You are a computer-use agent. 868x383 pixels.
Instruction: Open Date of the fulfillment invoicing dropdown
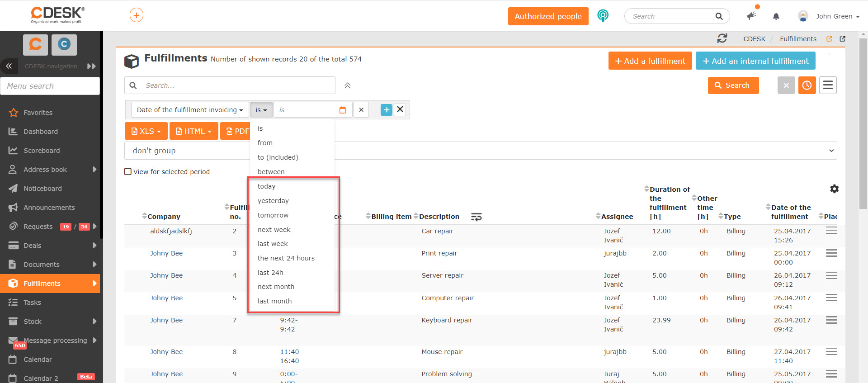click(x=190, y=110)
